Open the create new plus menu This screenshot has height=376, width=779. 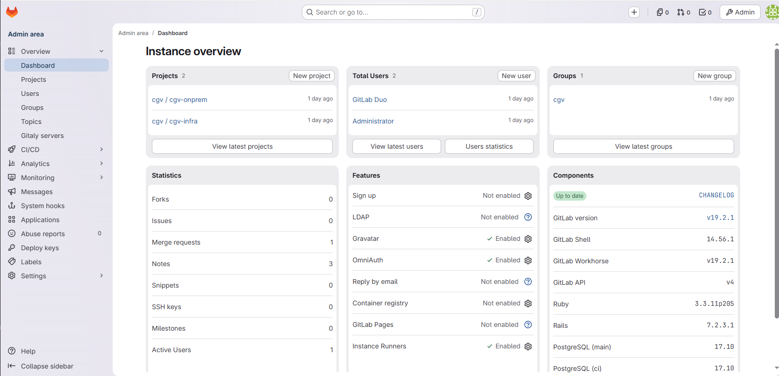(x=634, y=12)
